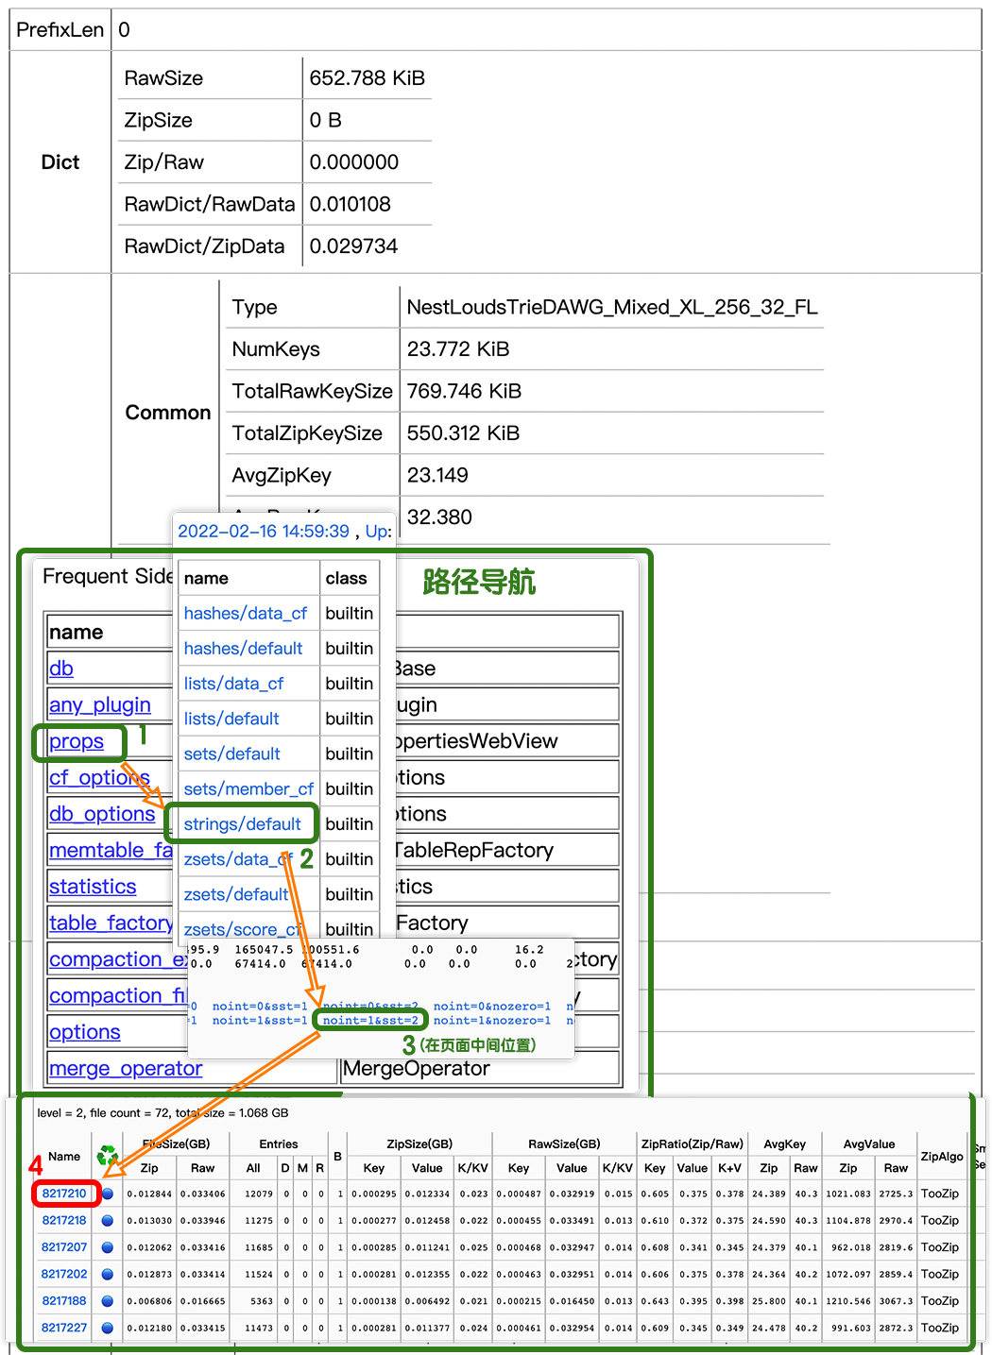Image resolution: width=992 pixels, height=1355 pixels.
Task: Click the blue dot beside file 8217210
Action: tap(108, 1194)
